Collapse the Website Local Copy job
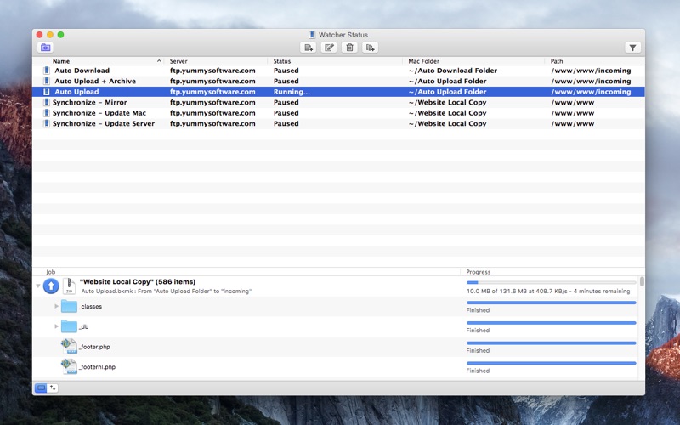680x425 pixels. coord(37,286)
